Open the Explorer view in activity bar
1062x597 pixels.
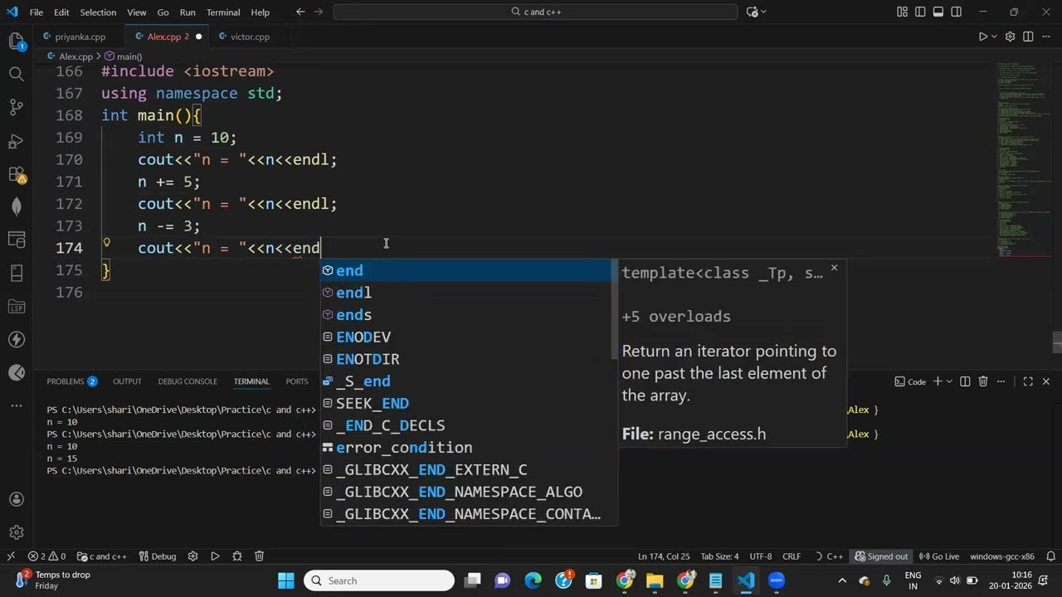click(16, 41)
